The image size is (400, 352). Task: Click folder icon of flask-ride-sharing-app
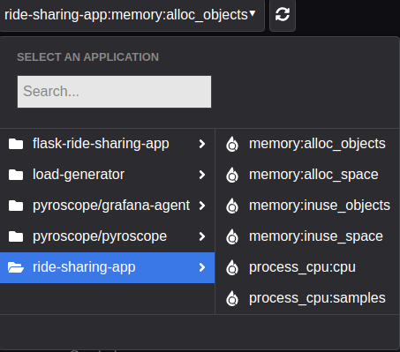click(x=16, y=144)
